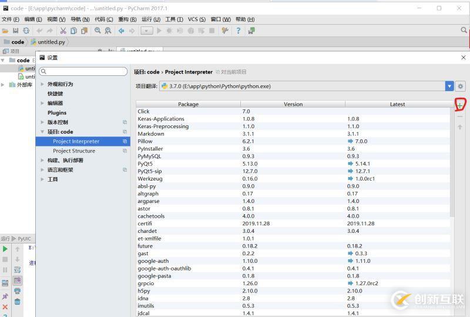
Task: Click the Print icon in the Run panel
Action: click(18, 291)
